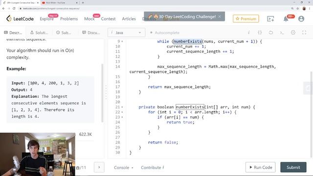Open the editor shortcuts terminal icon
Screen dimensions: 313x176
(282, 33)
